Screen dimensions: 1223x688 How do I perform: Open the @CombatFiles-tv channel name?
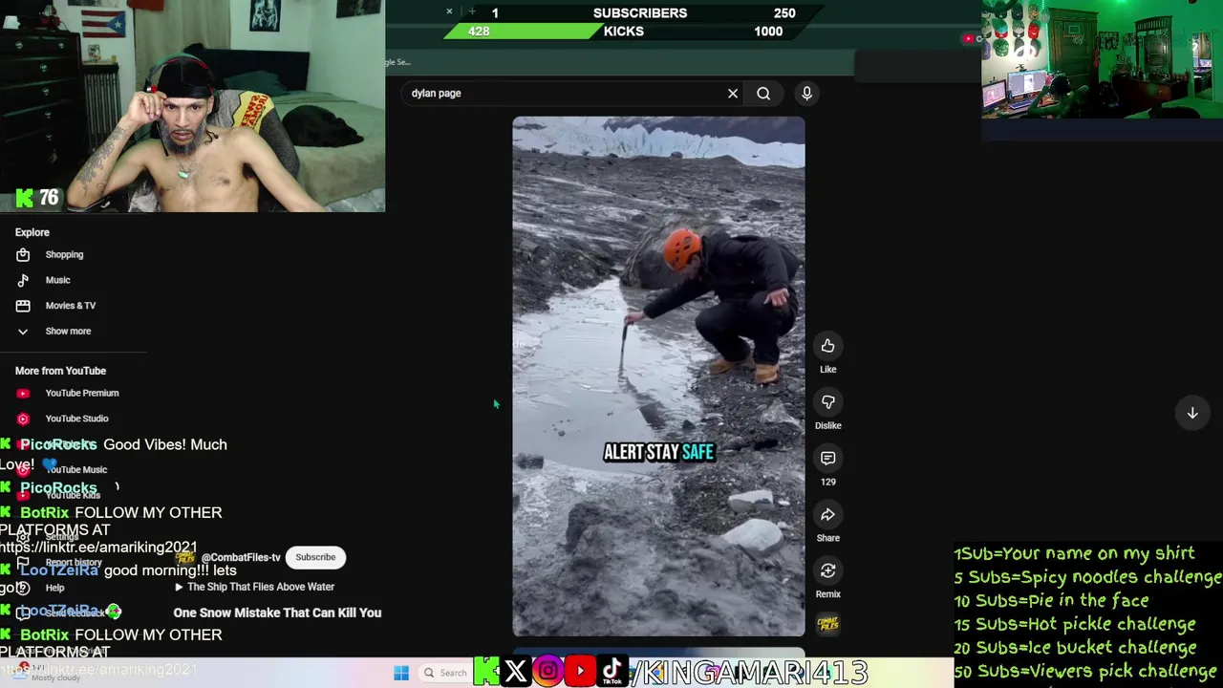point(241,557)
